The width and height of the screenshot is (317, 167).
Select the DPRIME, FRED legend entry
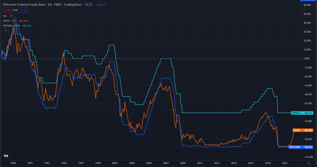11,25
